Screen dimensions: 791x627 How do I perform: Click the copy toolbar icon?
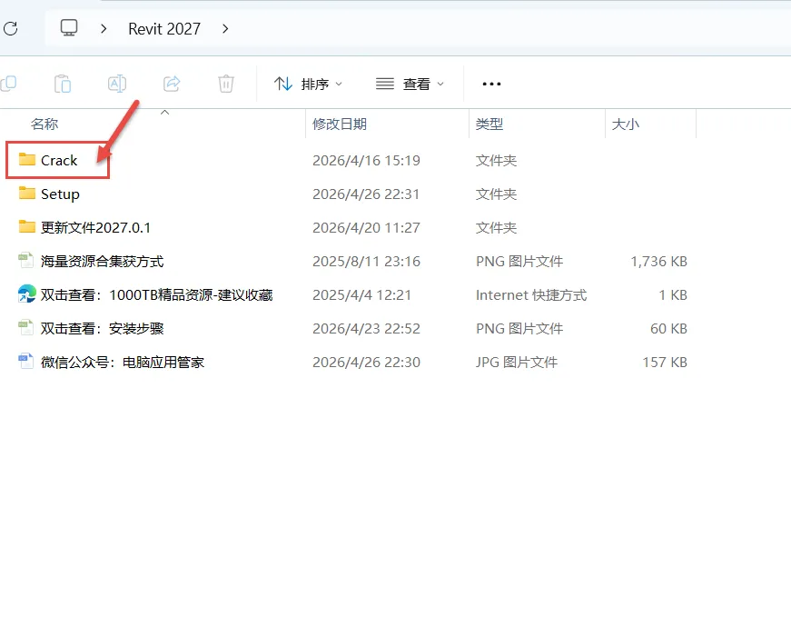point(8,84)
